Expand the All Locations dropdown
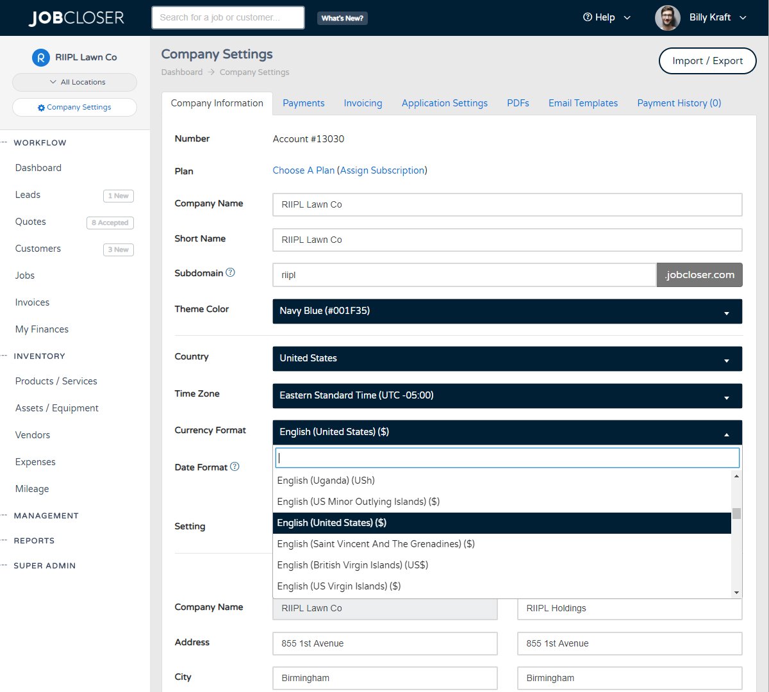769x692 pixels. [x=74, y=82]
